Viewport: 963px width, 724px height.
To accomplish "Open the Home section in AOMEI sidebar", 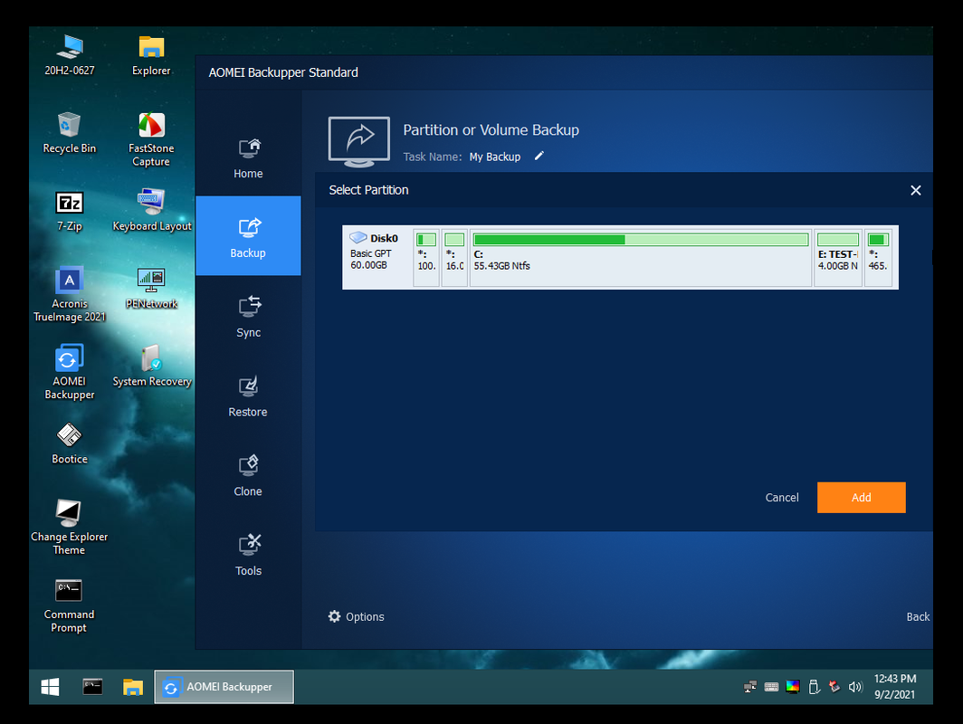I will click(x=248, y=157).
